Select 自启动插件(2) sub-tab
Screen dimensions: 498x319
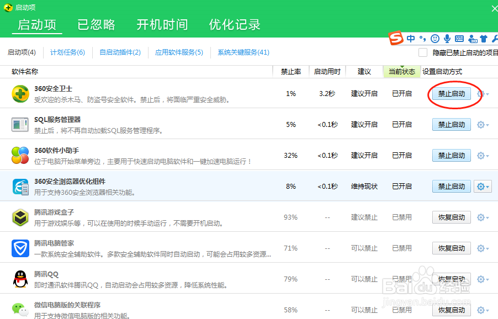click(x=120, y=52)
